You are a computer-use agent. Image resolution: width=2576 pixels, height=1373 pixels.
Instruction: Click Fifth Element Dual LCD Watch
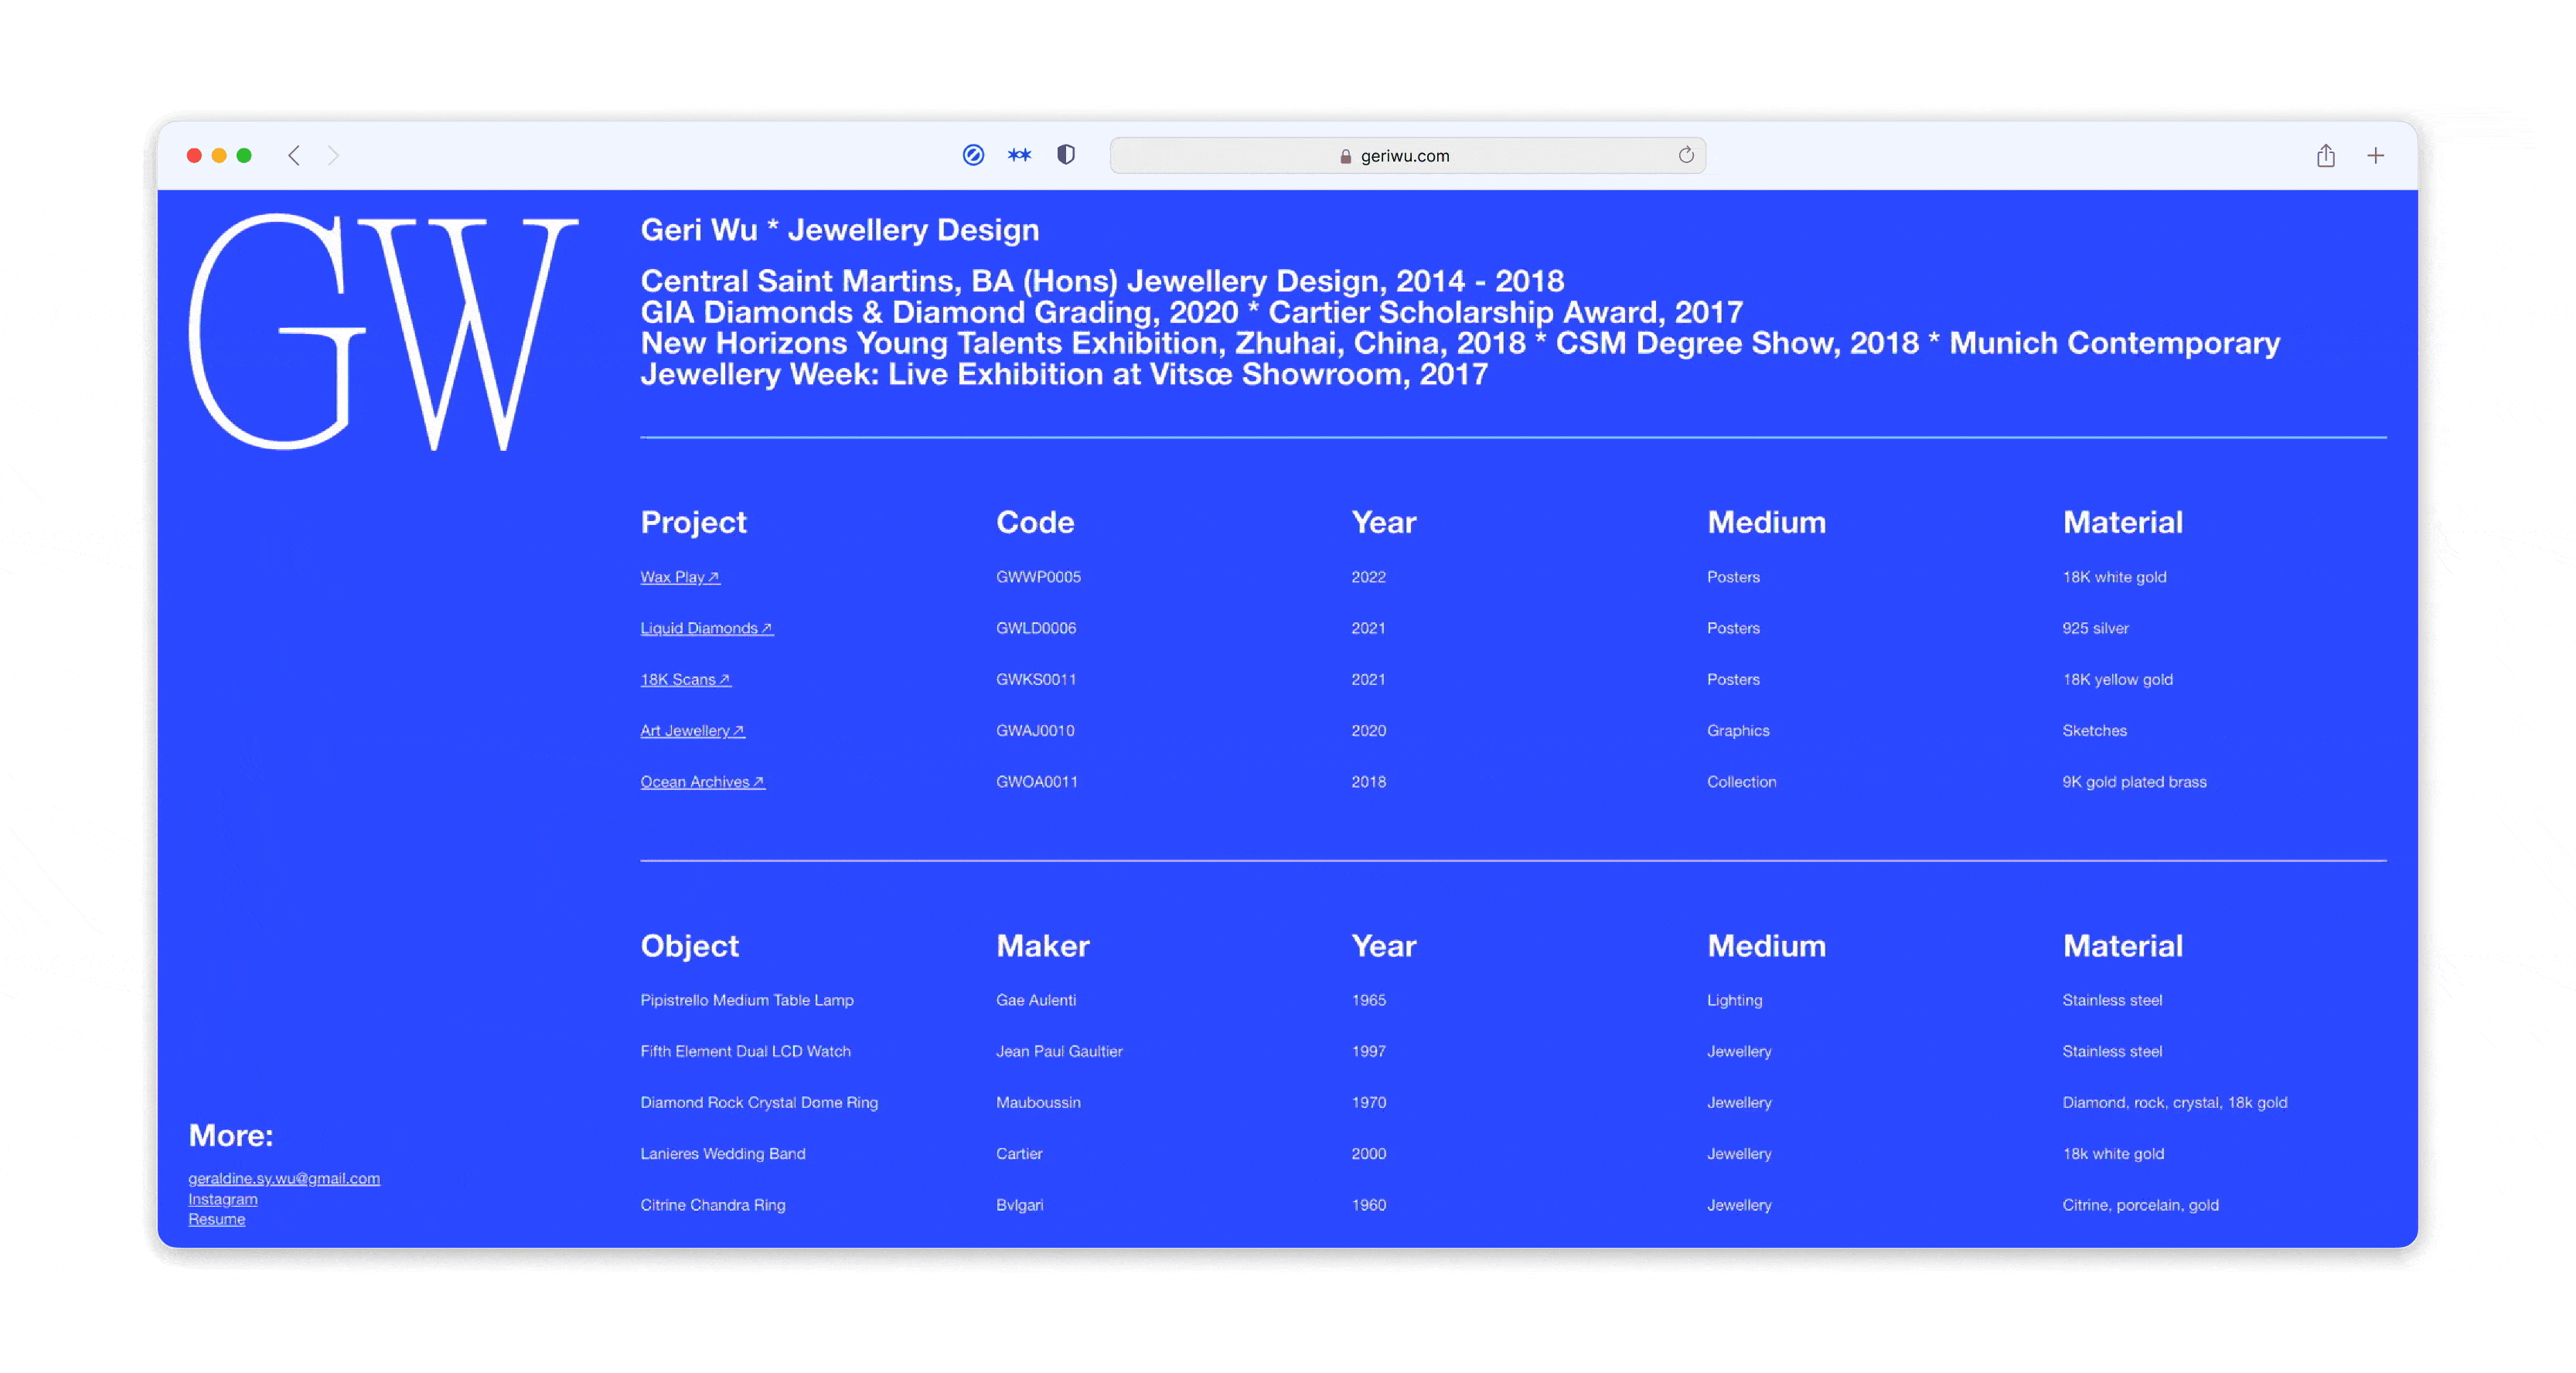point(745,1051)
